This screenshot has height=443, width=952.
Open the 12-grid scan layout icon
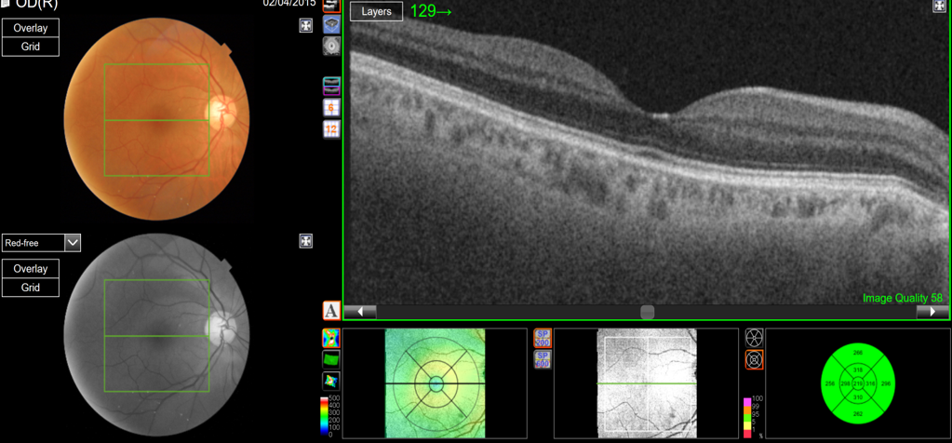tap(331, 128)
